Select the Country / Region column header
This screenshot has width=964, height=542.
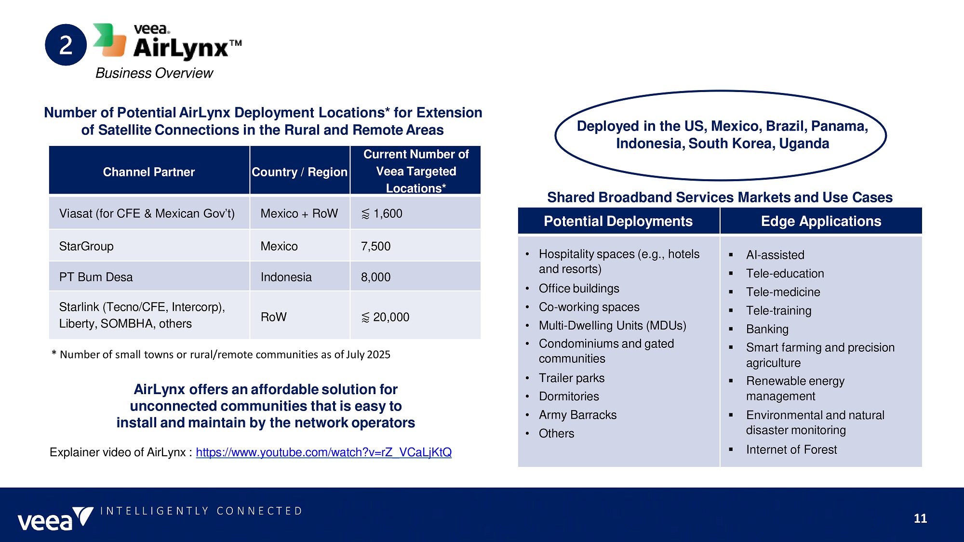click(299, 172)
